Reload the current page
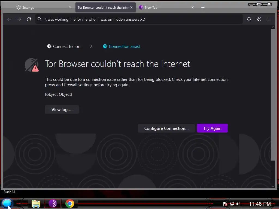This screenshot has height=209, width=279. pyautogui.click(x=29, y=19)
